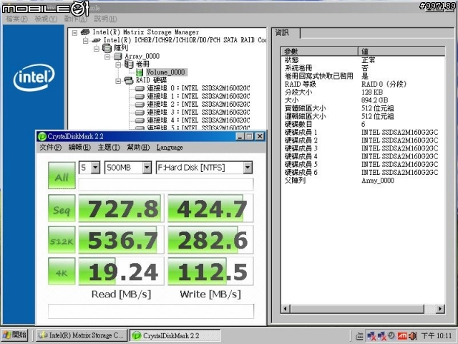Click disk icon for 連接埠 1

tap(140, 96)
